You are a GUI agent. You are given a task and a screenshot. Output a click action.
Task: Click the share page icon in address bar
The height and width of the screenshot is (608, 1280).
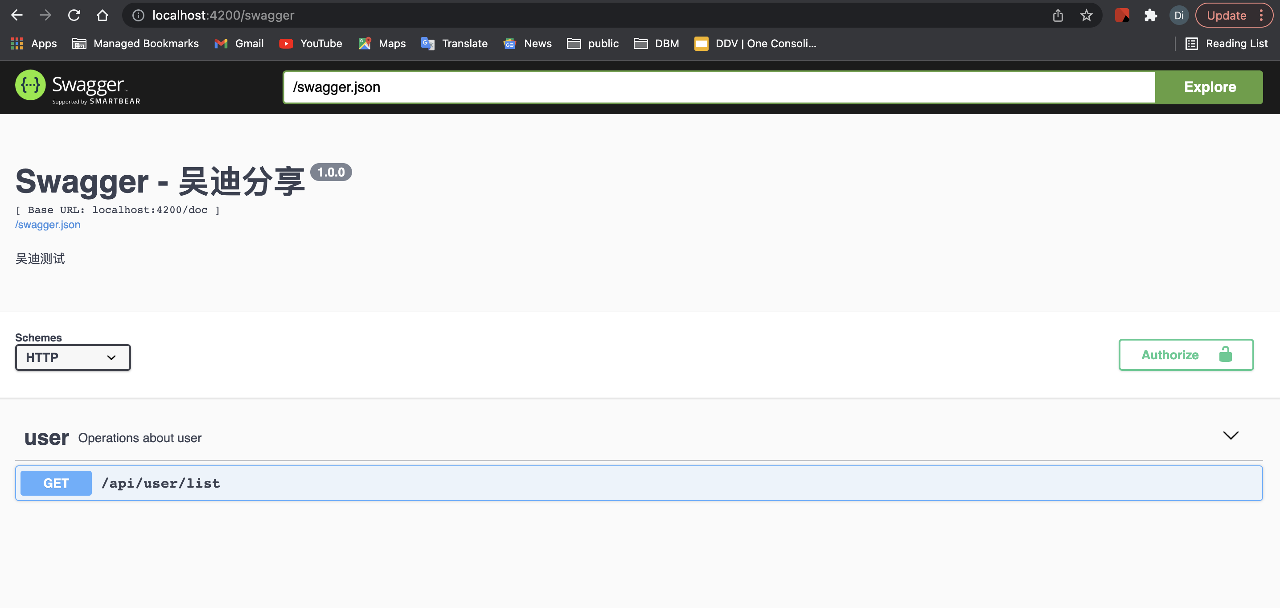click(x=1058, y=16)
